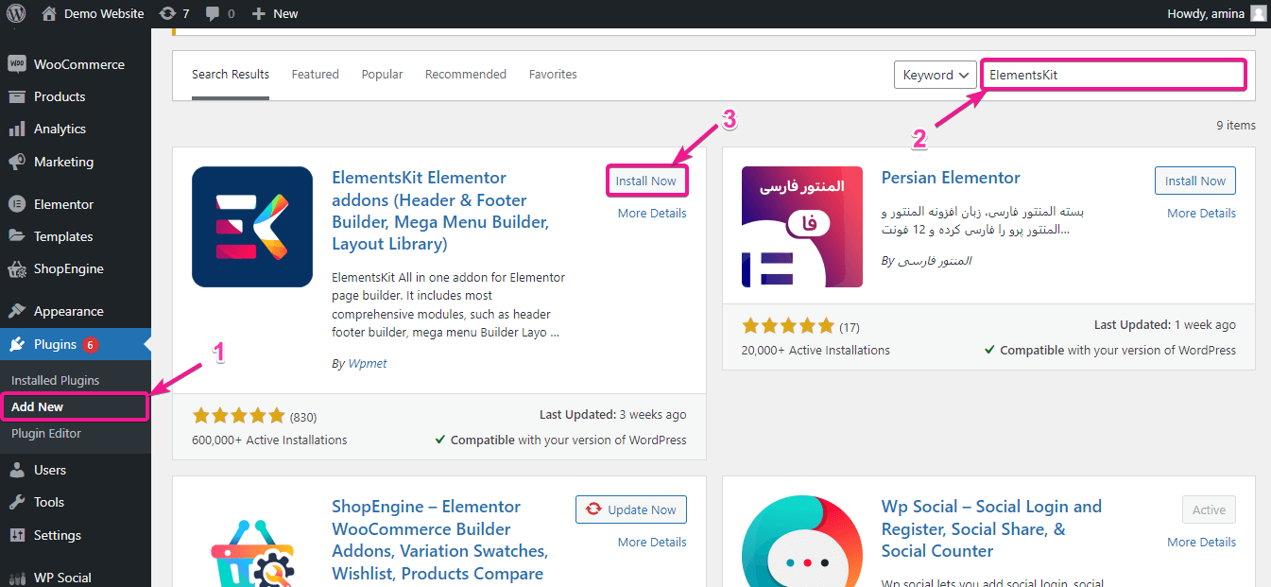Open the WordPress logo menu

(16, 13)
